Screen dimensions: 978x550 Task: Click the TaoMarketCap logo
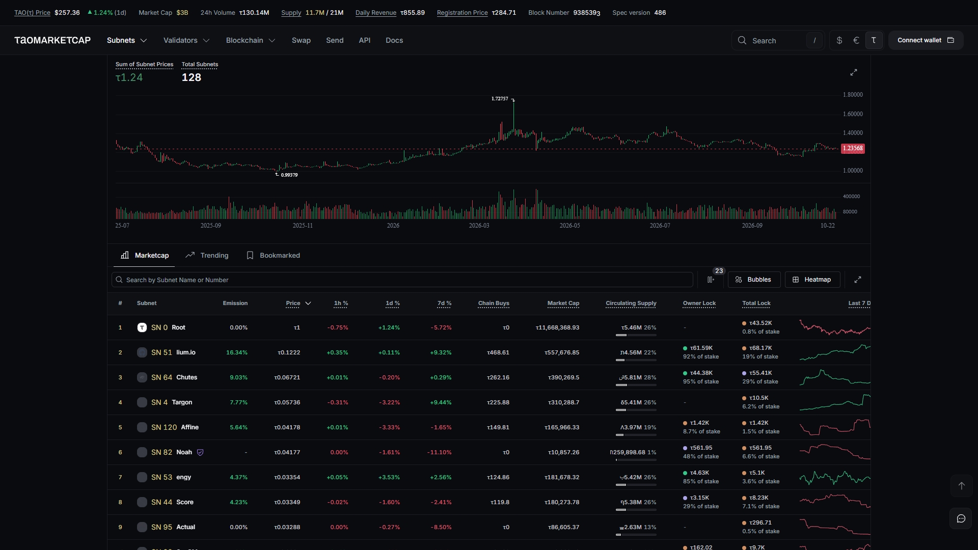[52, 40]
